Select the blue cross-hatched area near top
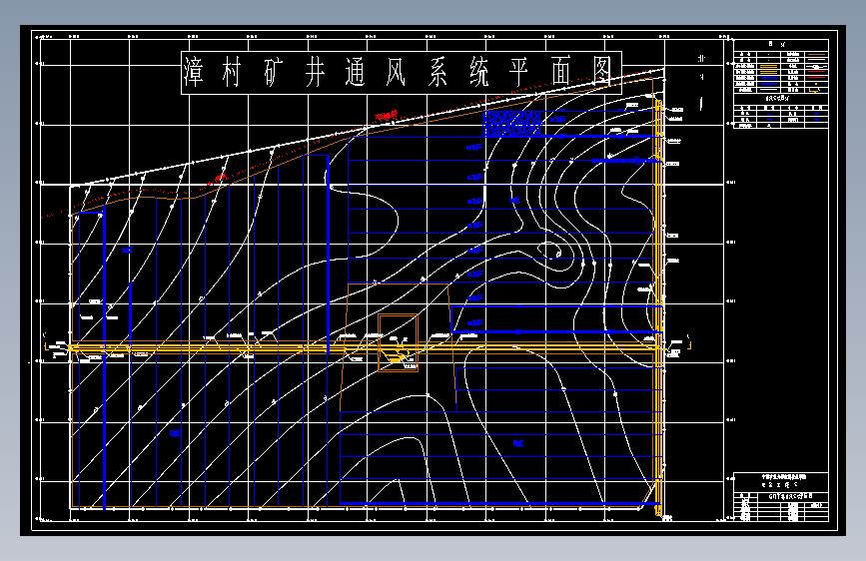The width and height of the screenshot is (866, 561). click(512, 123)
